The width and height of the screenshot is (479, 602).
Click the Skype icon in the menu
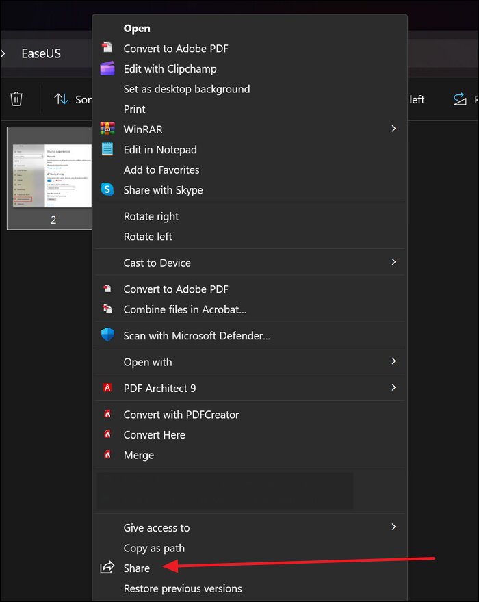[x=107, y=189]
